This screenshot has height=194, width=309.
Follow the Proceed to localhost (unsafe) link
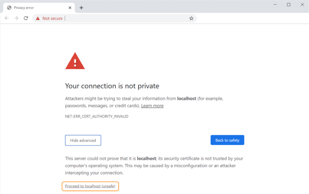(90, 186)
